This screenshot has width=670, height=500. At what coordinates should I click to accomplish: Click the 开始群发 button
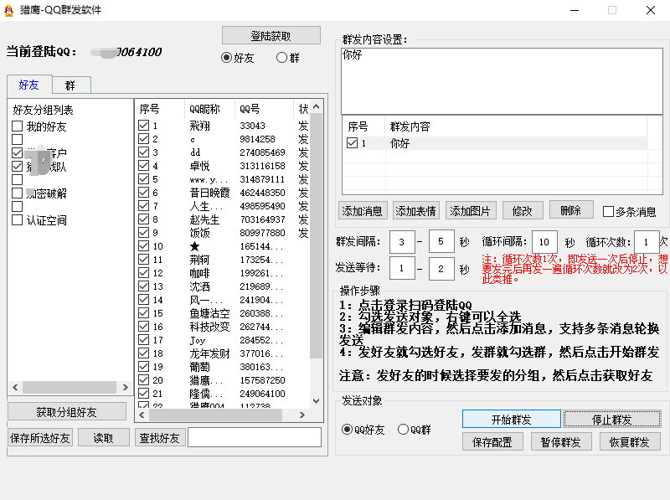tap(512, 419)
